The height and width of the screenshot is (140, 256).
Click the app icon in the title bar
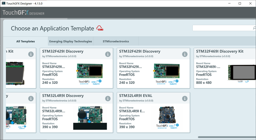(x=3, y=3)
